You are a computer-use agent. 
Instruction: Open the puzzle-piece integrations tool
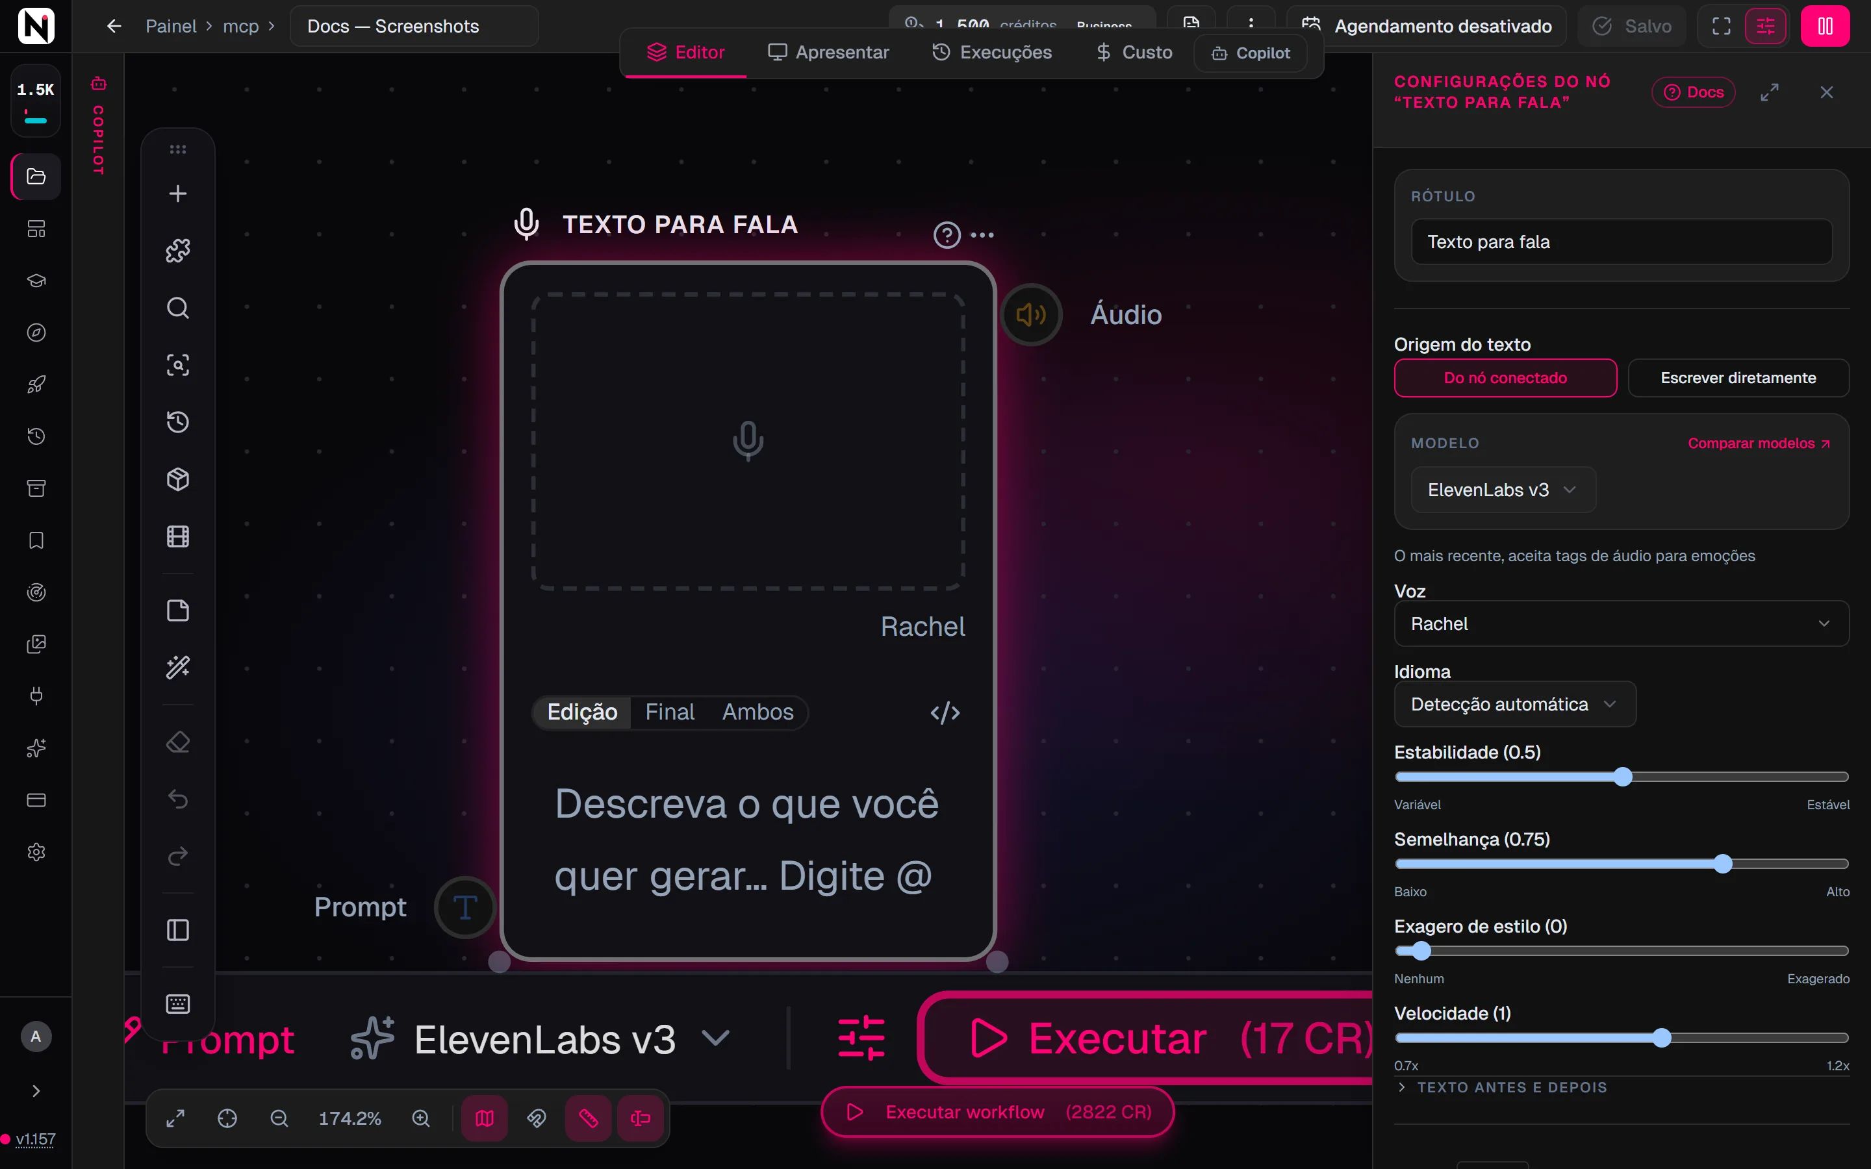[178, 251]
